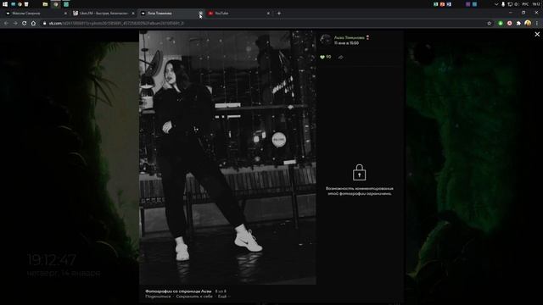The image size is (543, 305).
Task: Click the padlock comments-restricted icon
Action: (359, 172)
